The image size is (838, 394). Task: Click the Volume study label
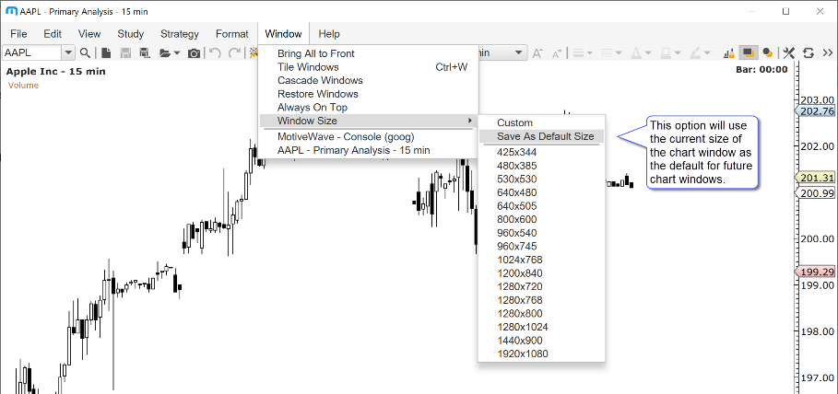click(22, 86)
